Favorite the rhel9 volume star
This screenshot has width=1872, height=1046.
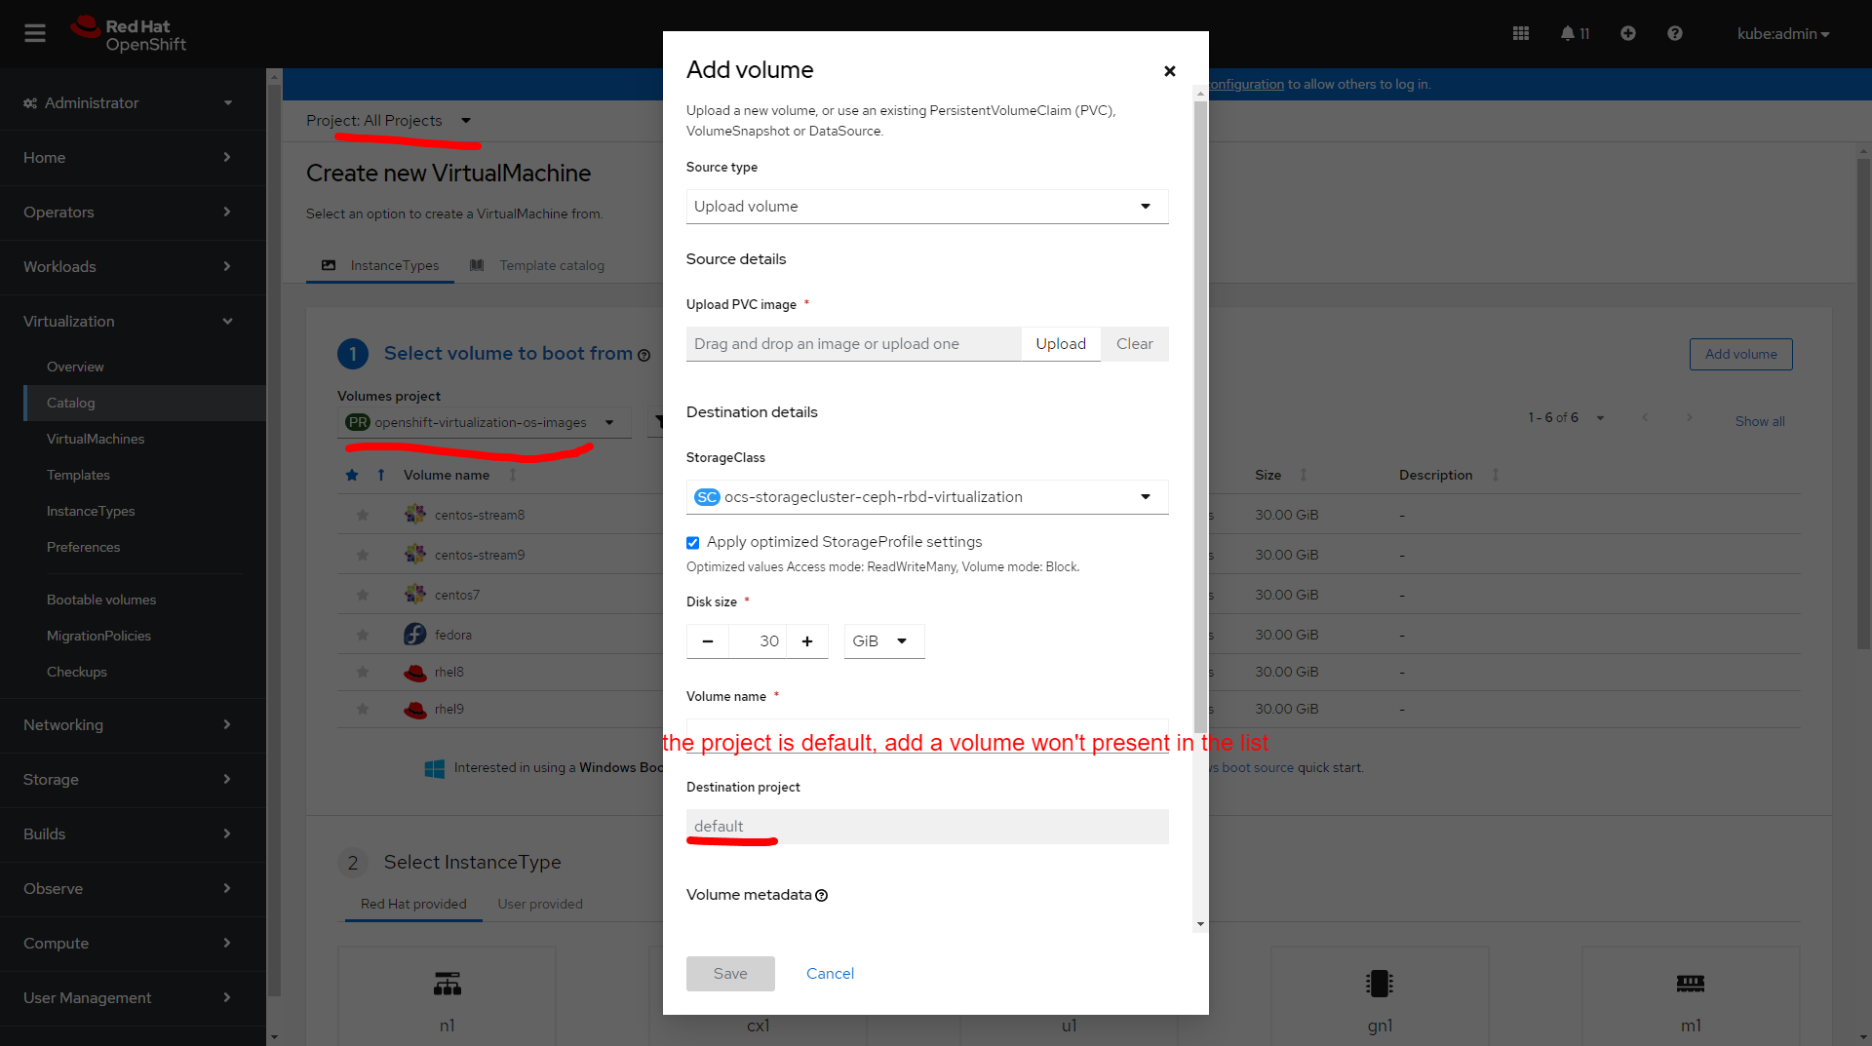[363, 709]
